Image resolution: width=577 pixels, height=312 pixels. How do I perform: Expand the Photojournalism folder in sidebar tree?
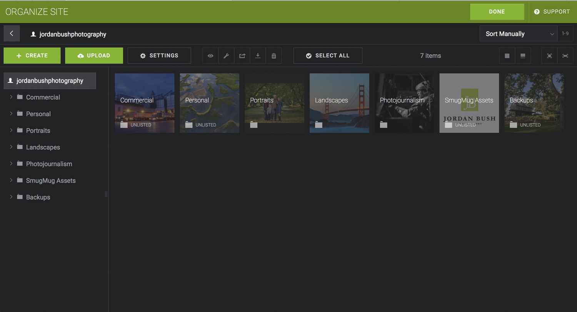coord(11,164)
